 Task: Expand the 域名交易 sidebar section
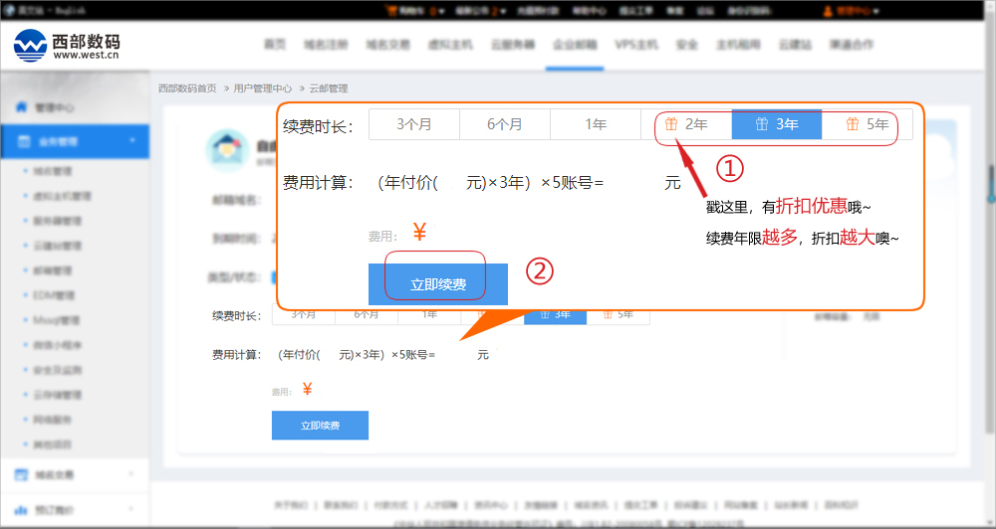pyautogui.click(x=132, y=474)
